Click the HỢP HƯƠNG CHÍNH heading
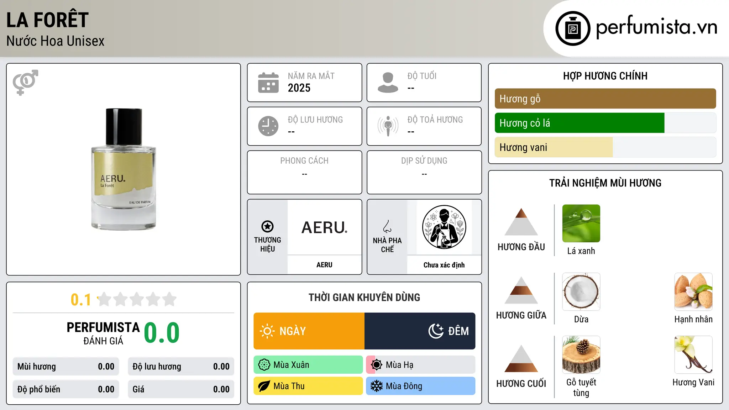Image resolution: width=729 pixels, height=410 pixels. point(605,76)
